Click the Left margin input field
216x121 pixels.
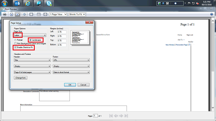(62, 32)
